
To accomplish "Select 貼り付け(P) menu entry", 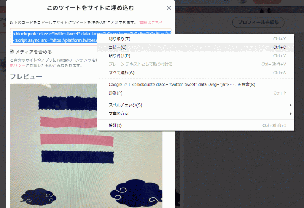I will [119, 56].
